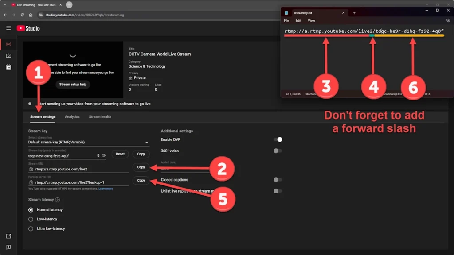The height and width of the screenshot is (255, 454).
Task: Open the YouTube Studio hamburger menu
Action: coord(8,28)
